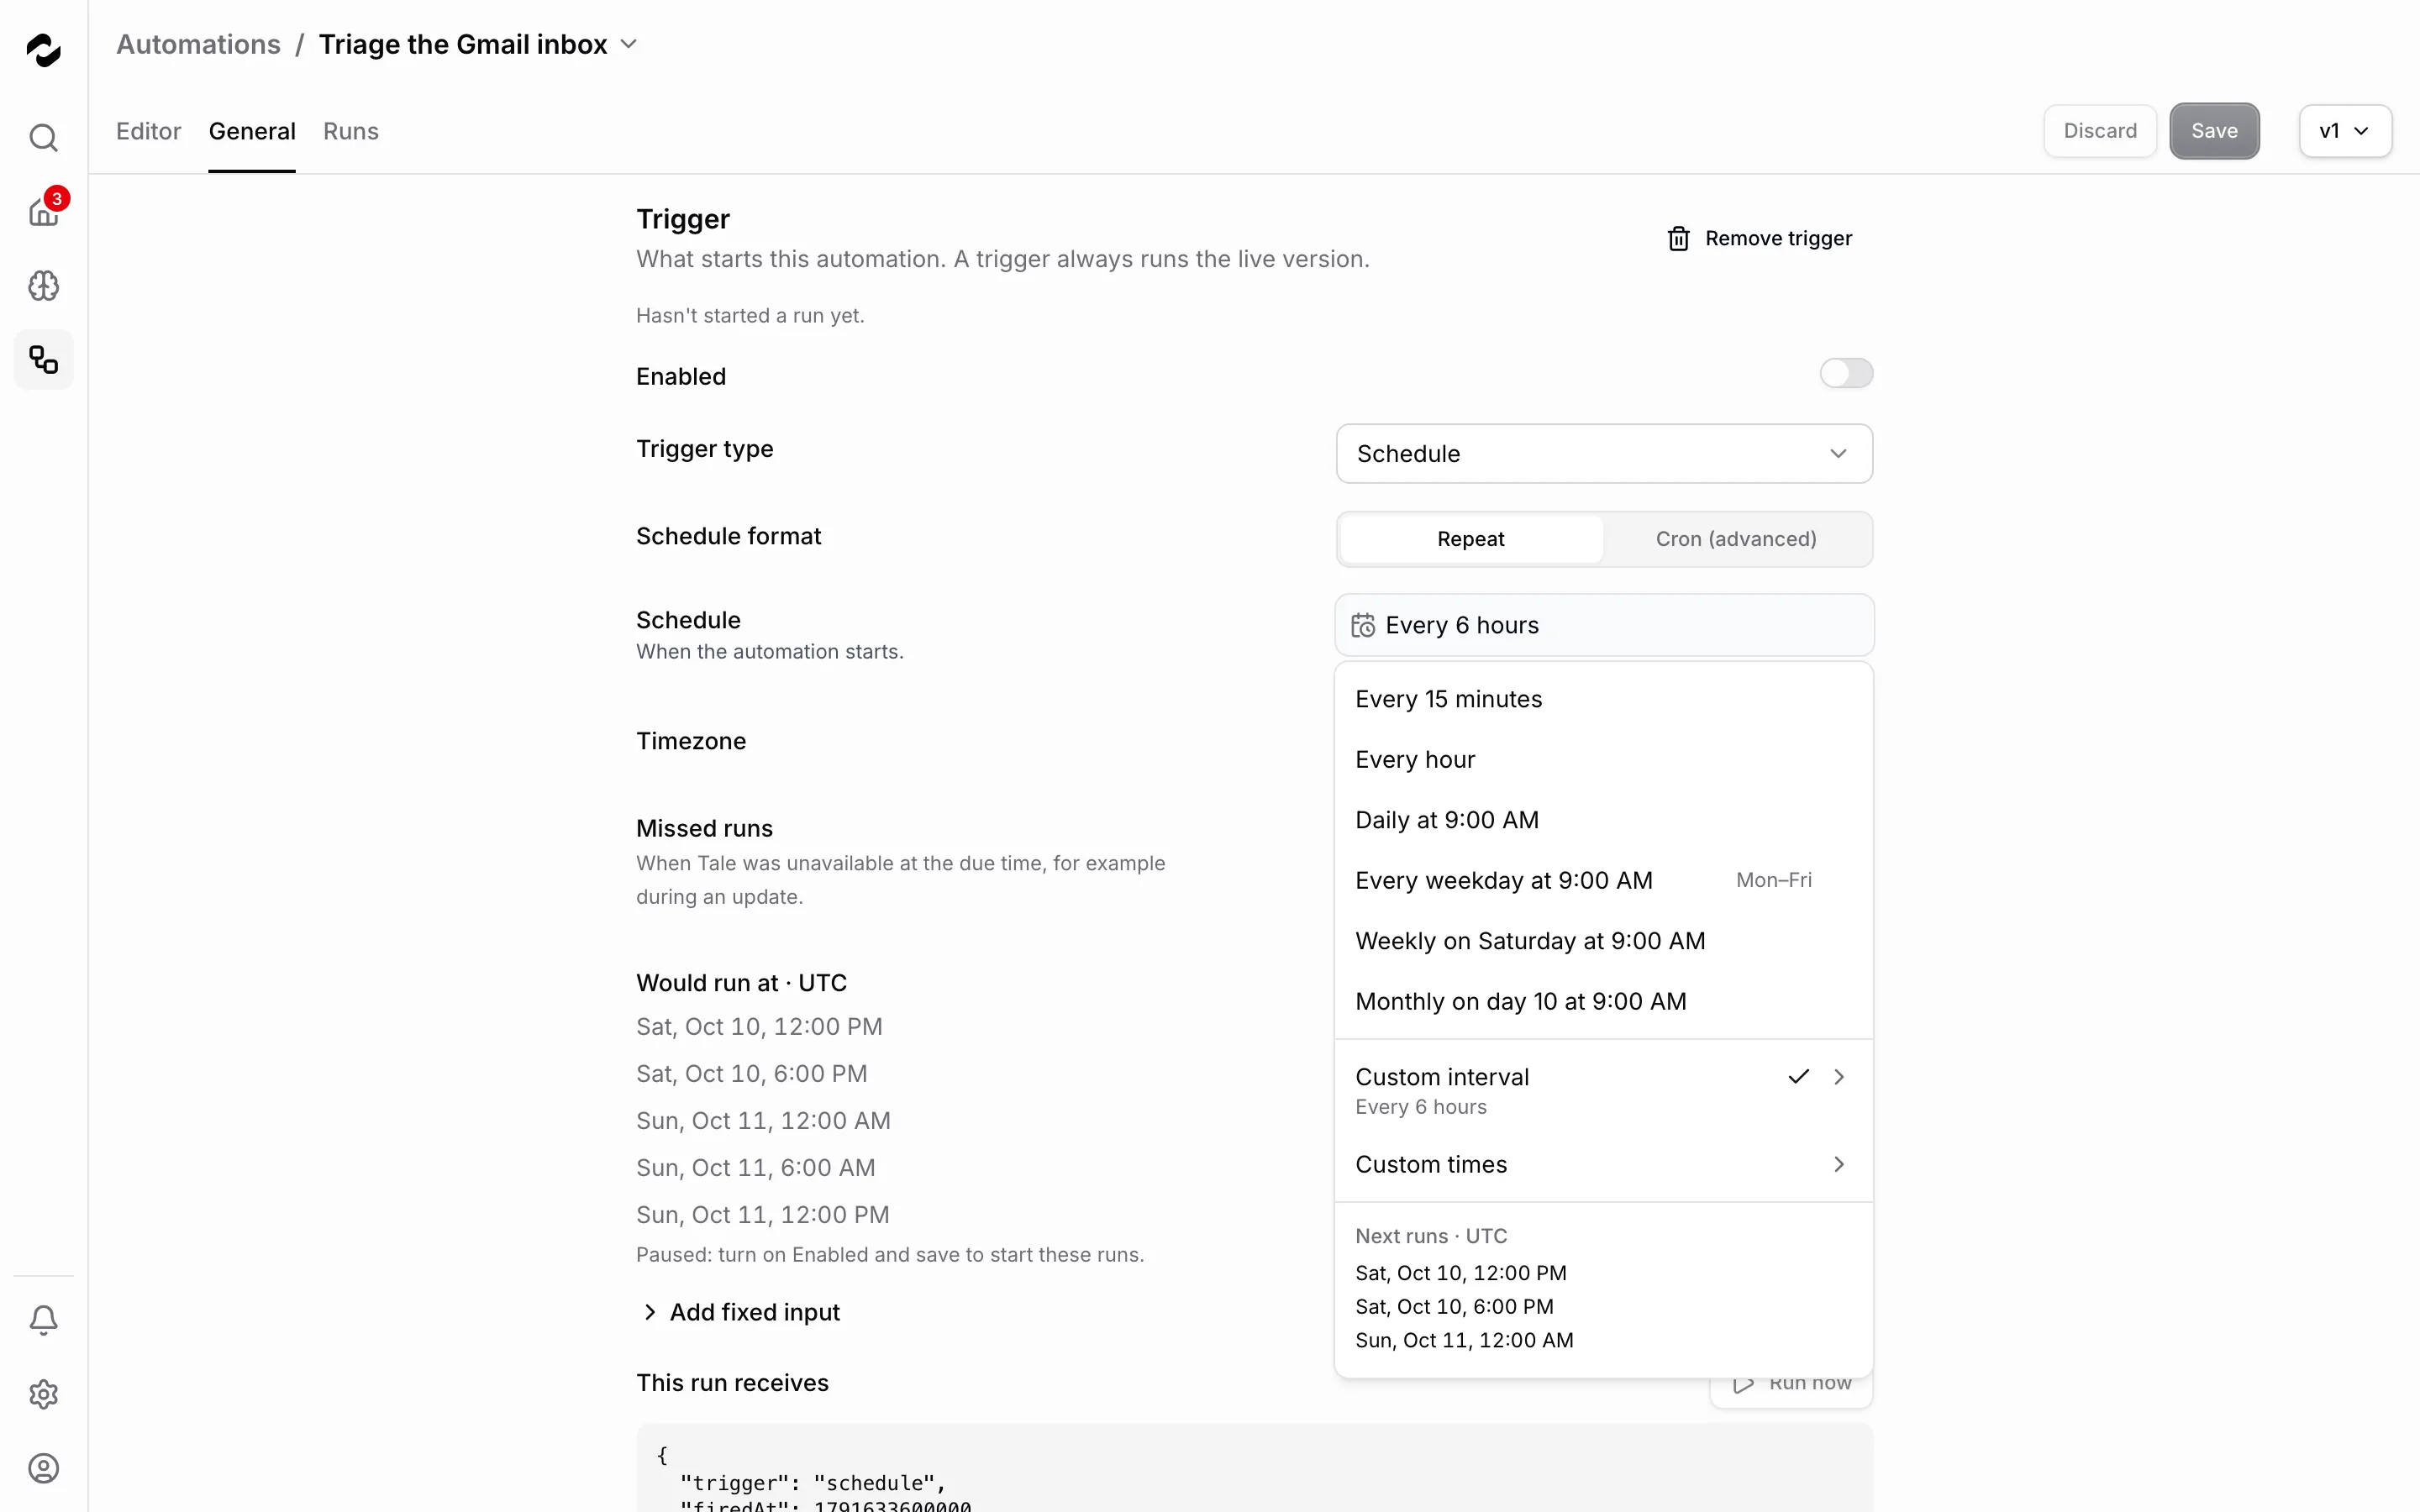Click the play icon on Run now
This screenshot has width=2420, height=1512.
[x=1743, y=1384]
